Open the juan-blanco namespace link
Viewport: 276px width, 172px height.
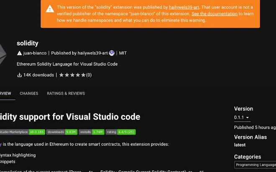35,53
